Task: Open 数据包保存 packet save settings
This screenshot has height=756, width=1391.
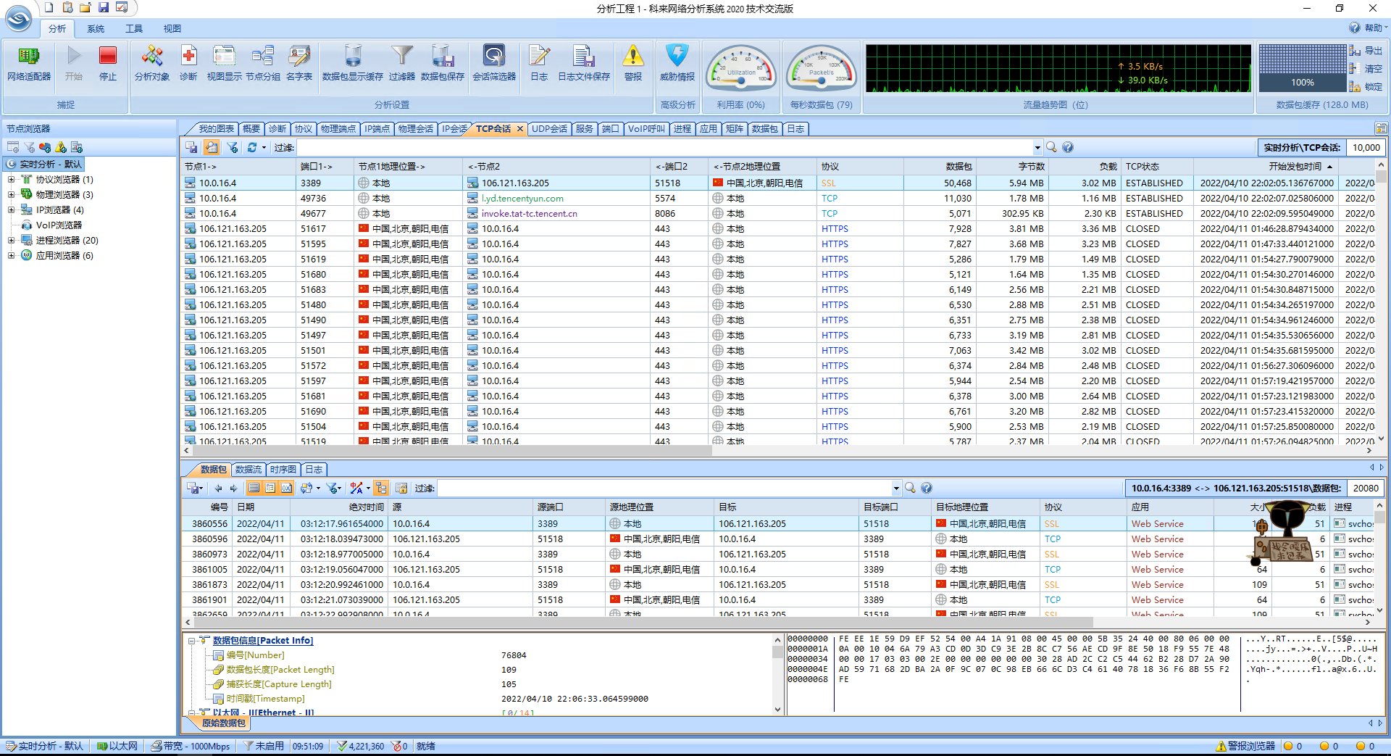Action: [443, 63]
